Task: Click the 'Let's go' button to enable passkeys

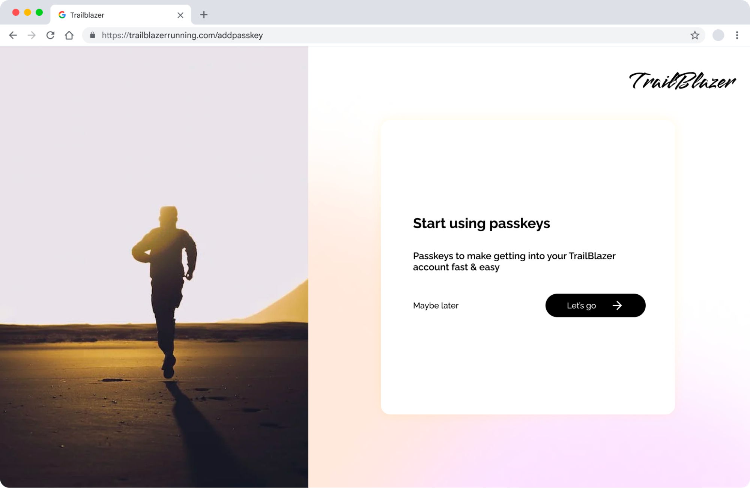Action: 595,305
